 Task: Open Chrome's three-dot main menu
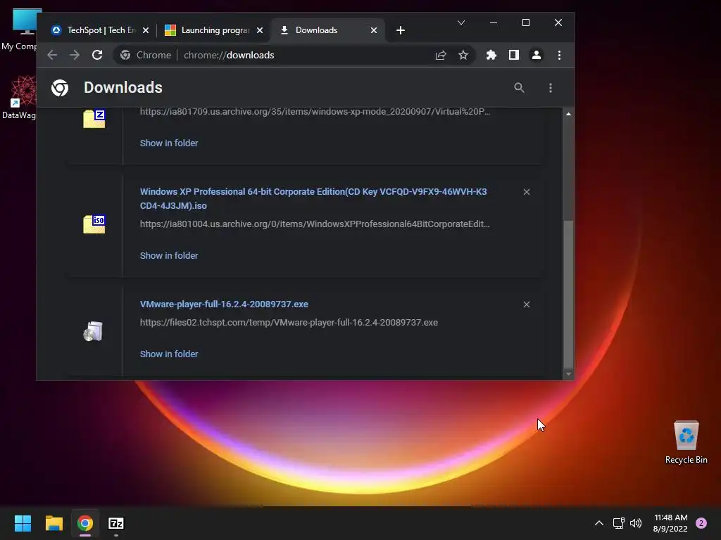[x=559, y=55]
